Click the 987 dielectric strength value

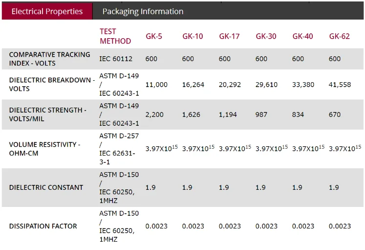[261, 114]
